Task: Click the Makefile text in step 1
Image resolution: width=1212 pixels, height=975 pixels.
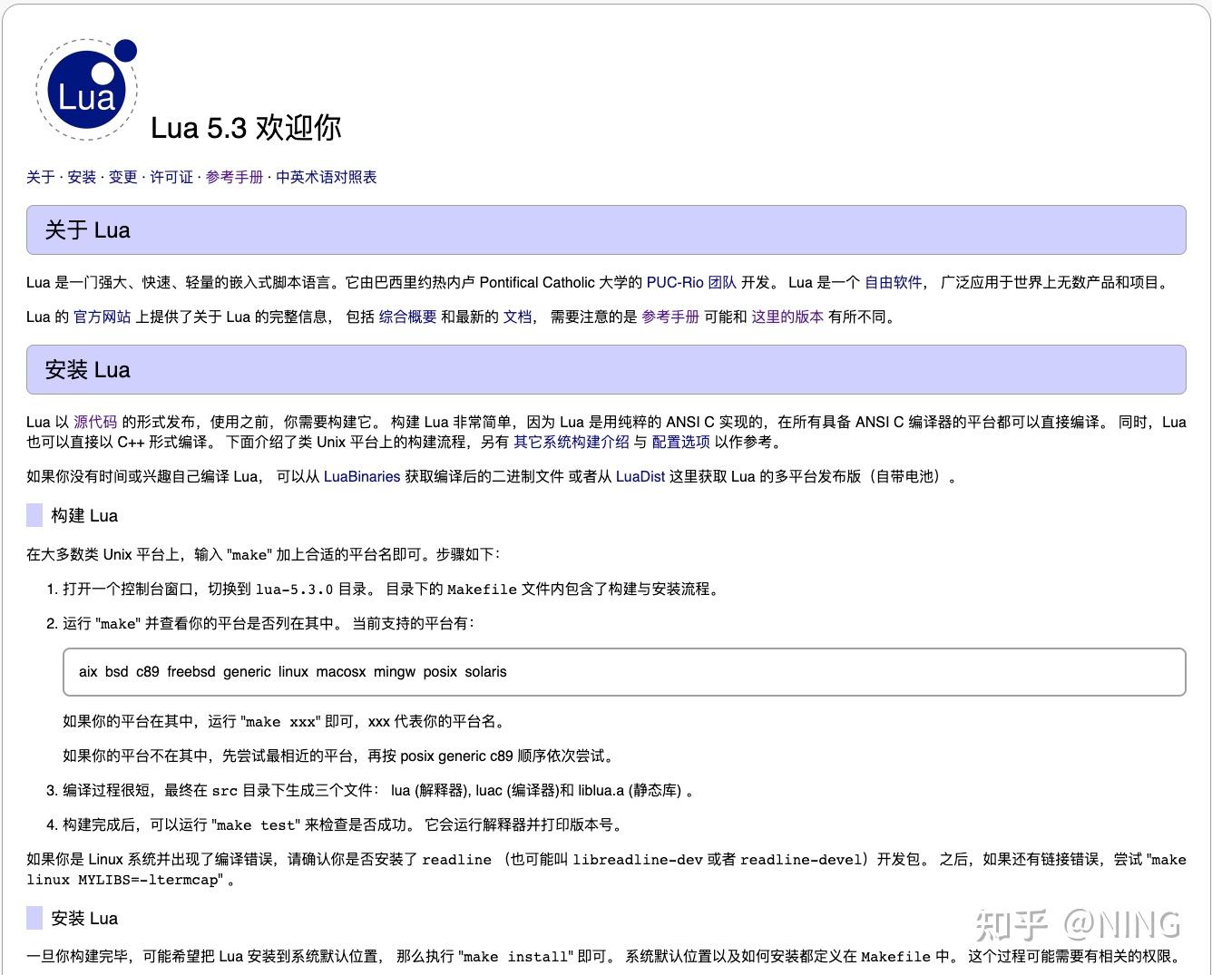Action: click(482, 590)
